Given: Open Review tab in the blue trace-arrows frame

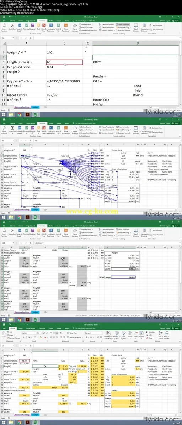Looking at the screenshot, I should [59, 123].
